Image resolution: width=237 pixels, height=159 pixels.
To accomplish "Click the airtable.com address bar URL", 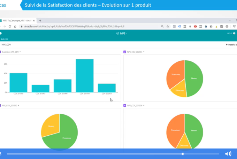I will 74,26.
